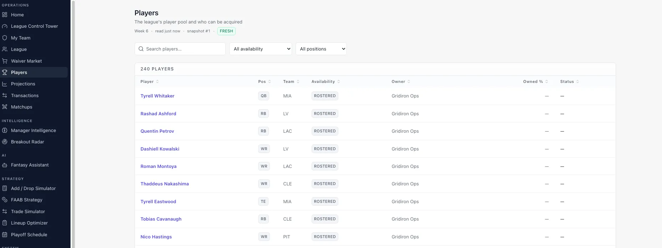The height and width of the screenshot is (248, 662).
Task: Open Breakout Radar page
Action: (x=34, y=142)
